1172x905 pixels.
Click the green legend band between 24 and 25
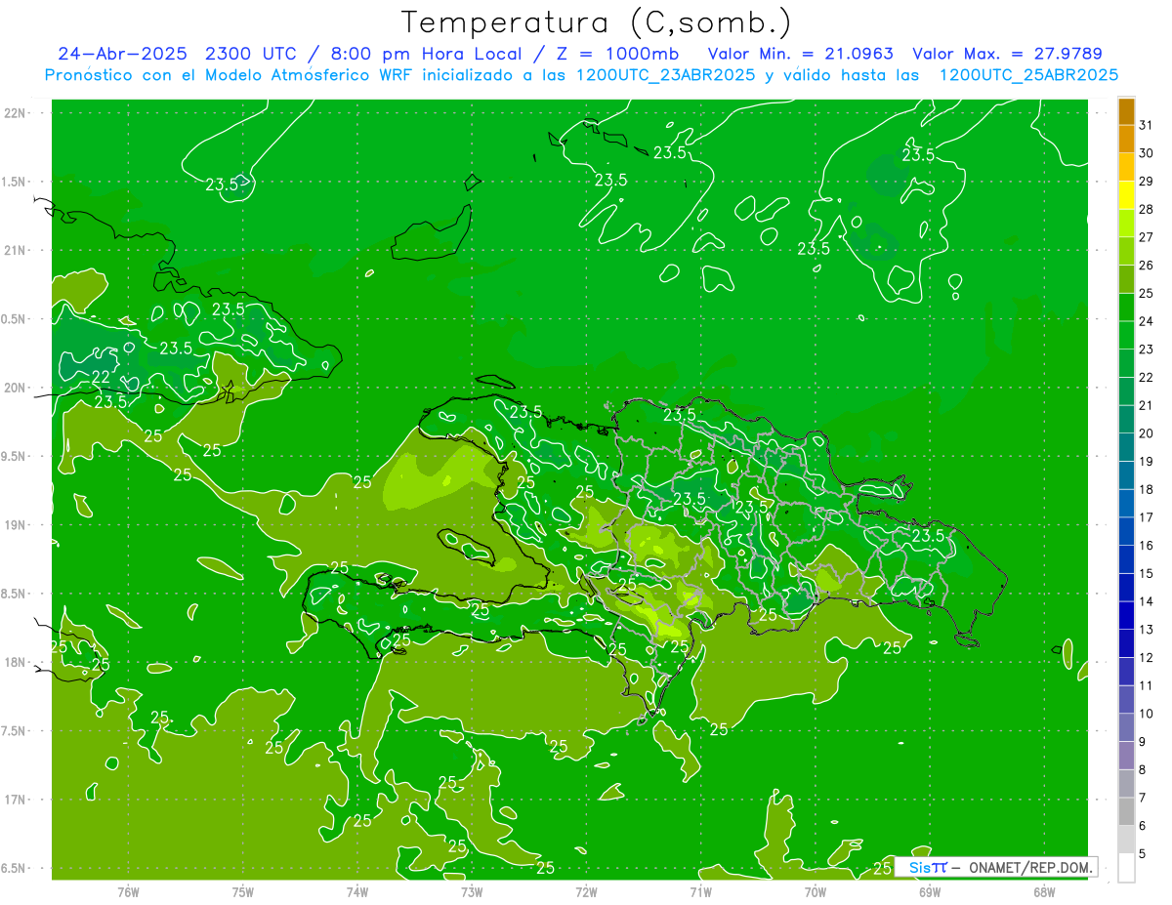[x=1126, y=307]
